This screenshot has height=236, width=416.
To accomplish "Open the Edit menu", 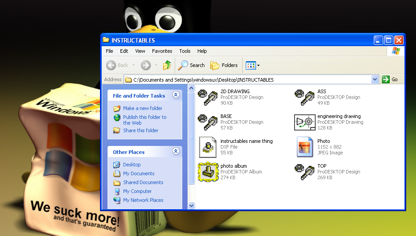I will click(124, 51).
